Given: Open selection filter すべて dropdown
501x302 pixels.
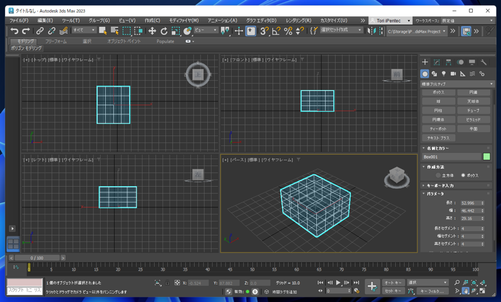Looking at the screenshot, I should (84, 30).
